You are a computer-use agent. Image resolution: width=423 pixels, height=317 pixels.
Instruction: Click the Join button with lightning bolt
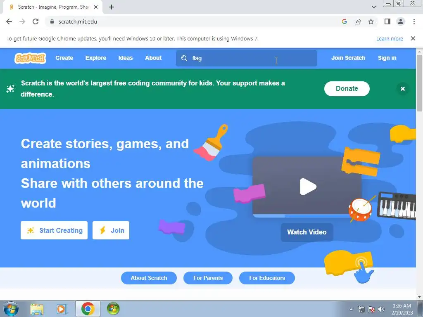111,230
